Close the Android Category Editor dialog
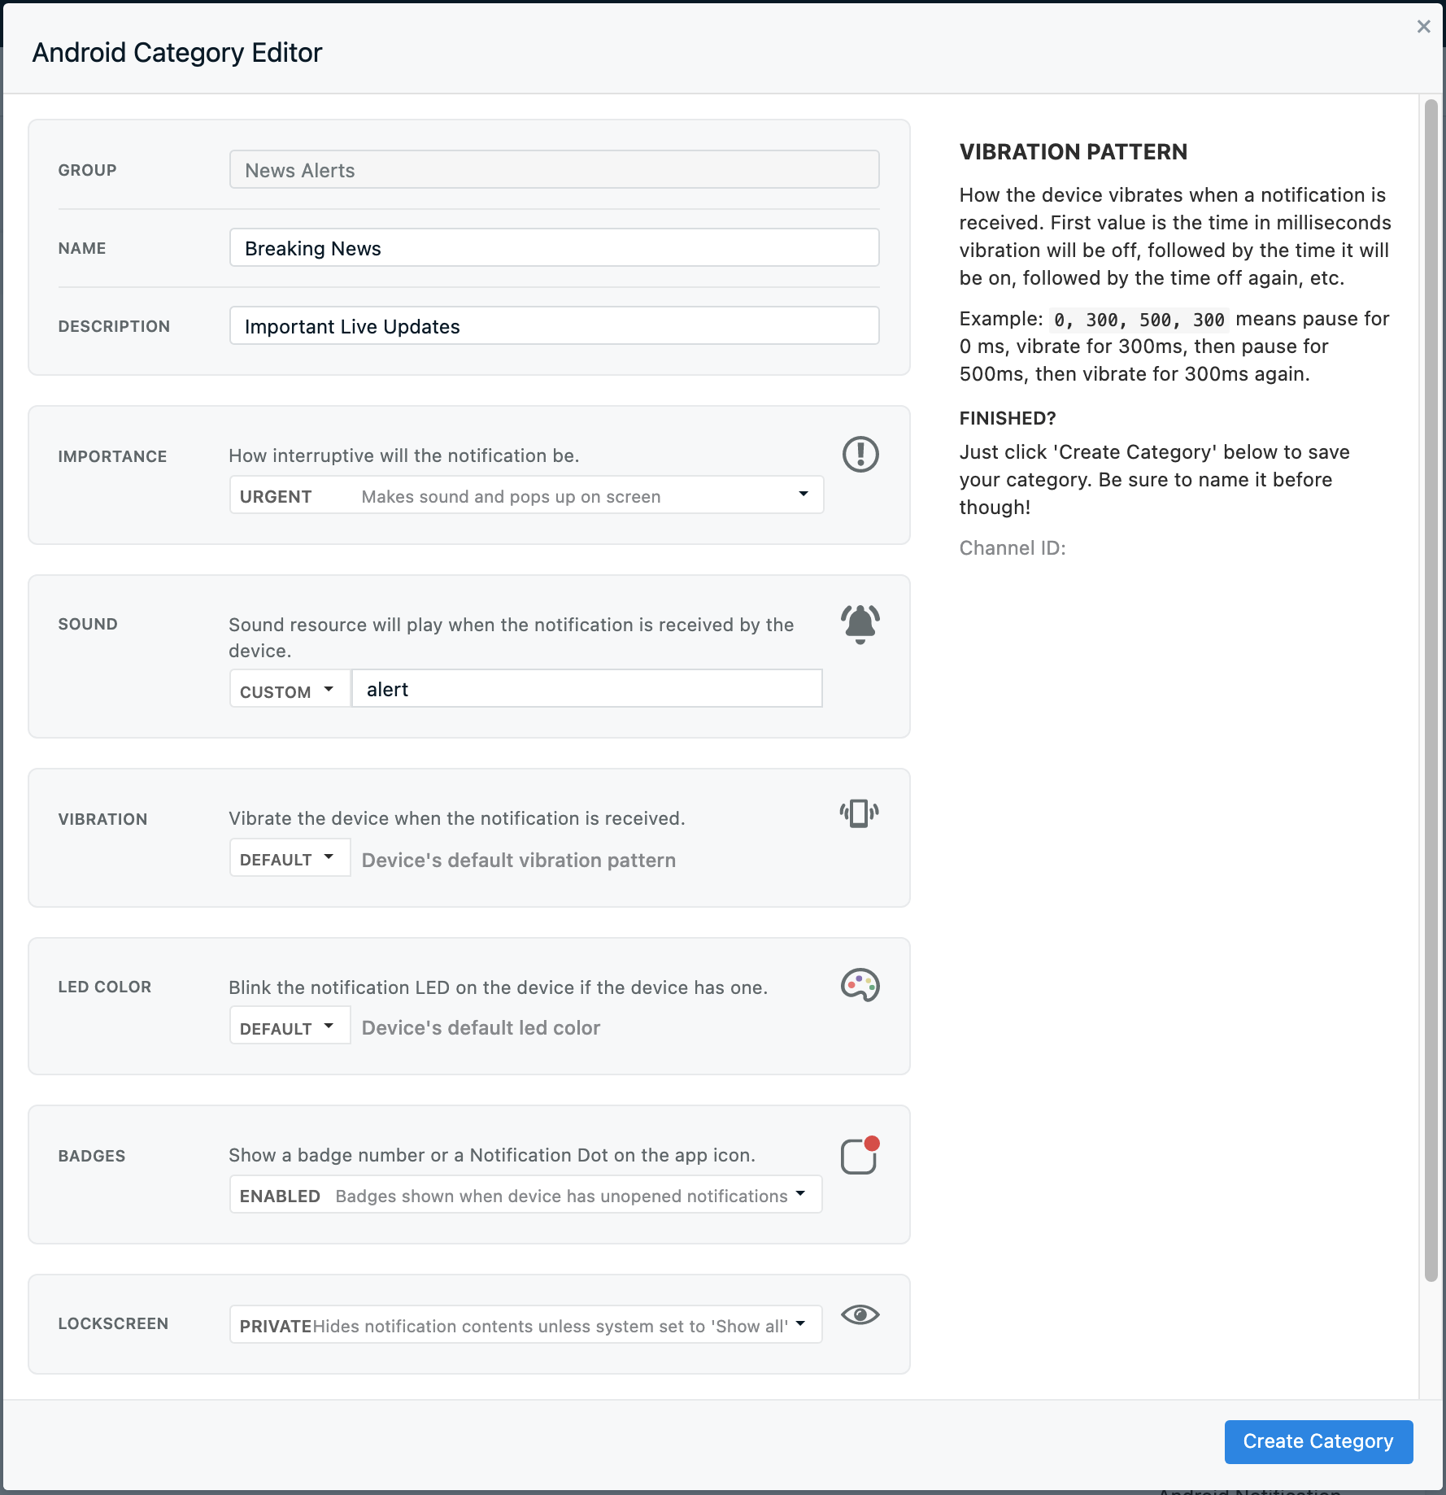The height and width of the screenshot is (1495, 1446). (x=1423, y=26)
